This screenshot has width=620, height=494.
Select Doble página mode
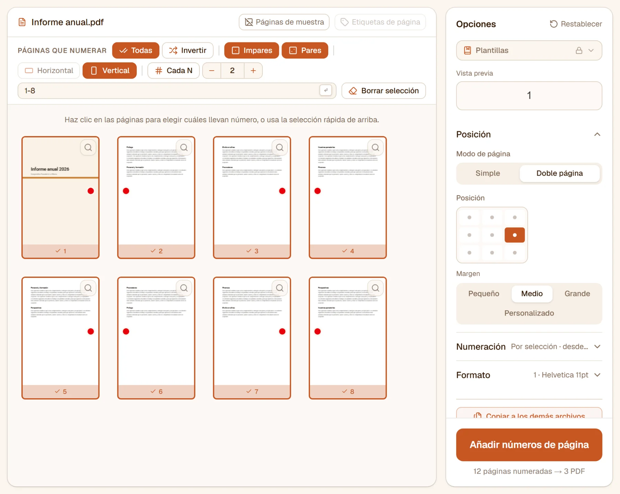point(559,173)
